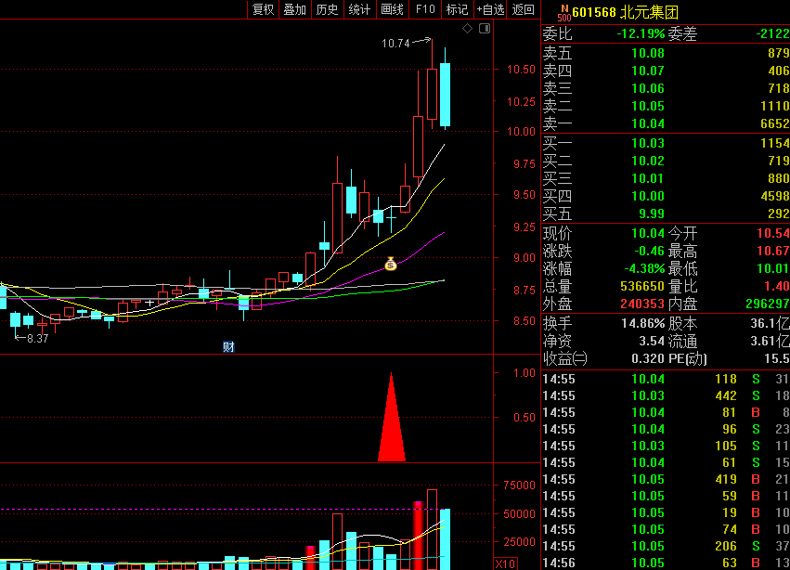This screenshot has width=790, height=570.
Task: Click price axis label 10.50
Action: coord(521,70)
